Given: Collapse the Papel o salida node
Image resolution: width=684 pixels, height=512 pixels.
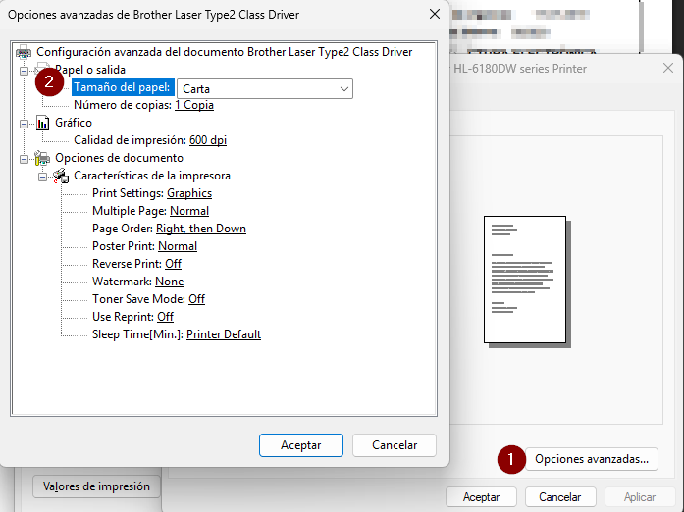Looking at the screenshot, I should pos(24,71).
